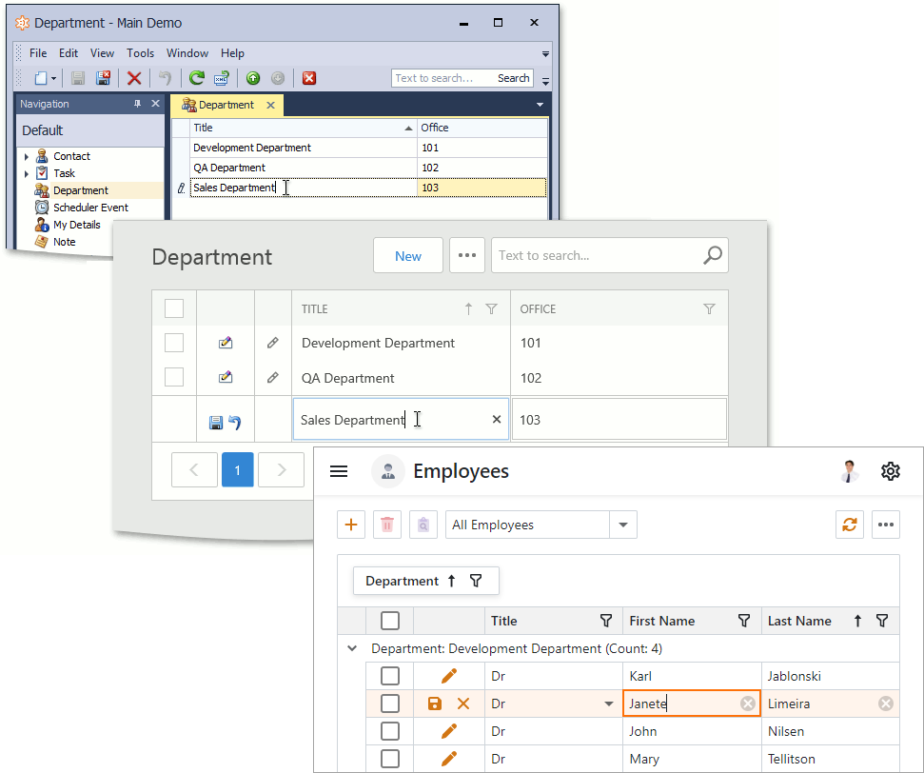Open the Dr title dropdown in Janete row
Screen dimensions: 924x773
click(609, 704)
